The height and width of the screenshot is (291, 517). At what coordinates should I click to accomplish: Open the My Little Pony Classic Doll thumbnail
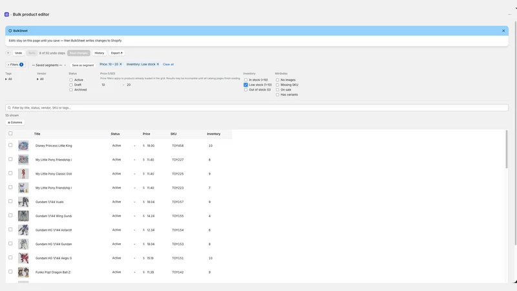(23, 174)
